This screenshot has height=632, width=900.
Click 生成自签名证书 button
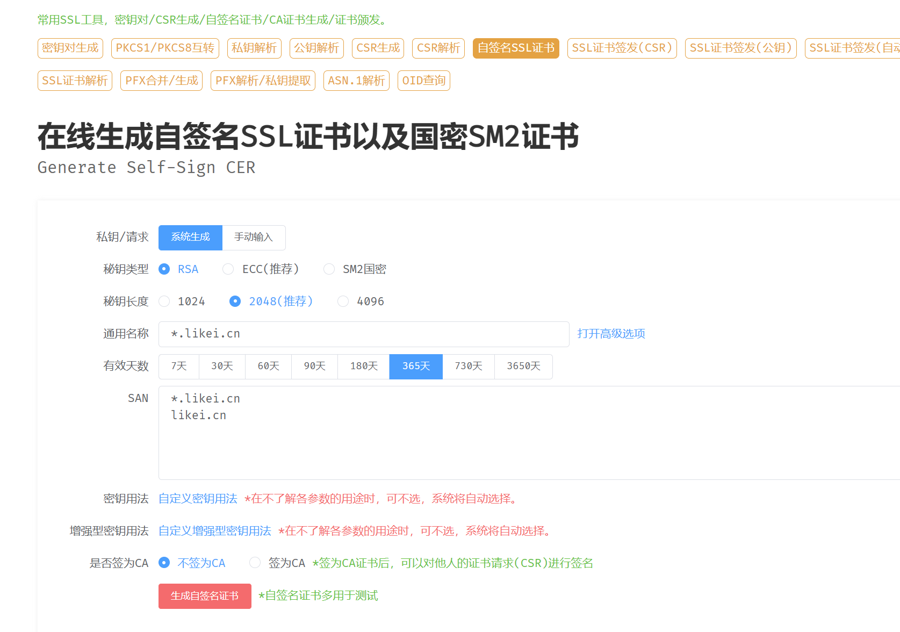pos(204,596)
